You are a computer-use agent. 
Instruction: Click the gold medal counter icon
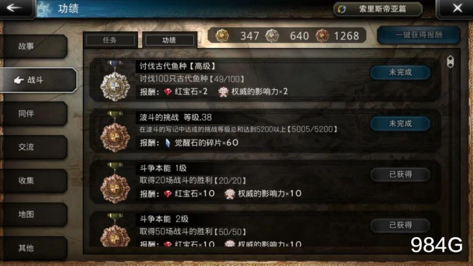tap(222, 36)
